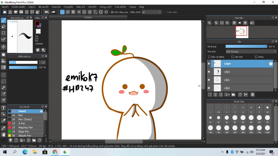
Task: Enable the cross snap guide
Action: pyautogui.click(x=73, y=12)
